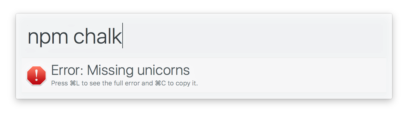Viewport: 408px width, 117px height.
Task: Select the subtitle starting with "Press ⌘L to see"
Action: pyautogui.click(x=125, y=83)
